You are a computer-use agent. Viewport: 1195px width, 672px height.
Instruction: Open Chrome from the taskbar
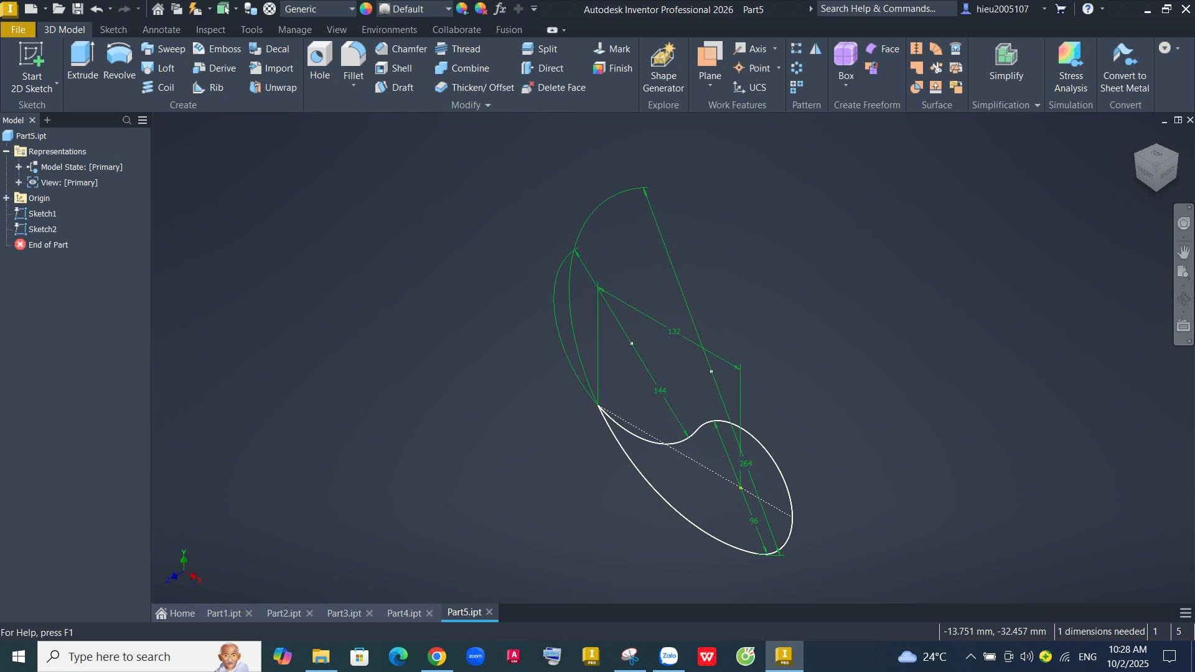coord(437,656)
